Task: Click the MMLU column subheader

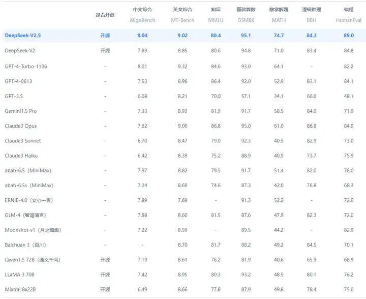Action: tap(216, 20)
